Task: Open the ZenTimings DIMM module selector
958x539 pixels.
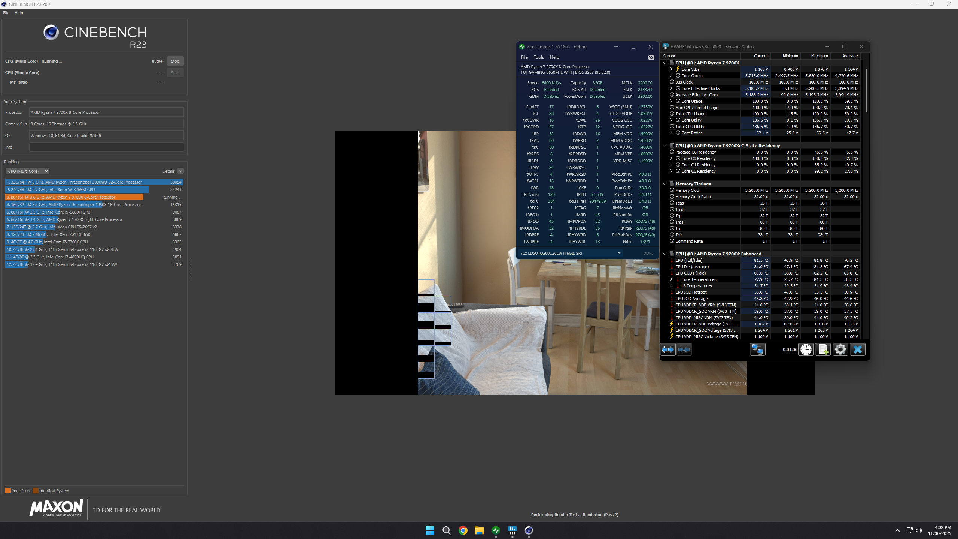Action: (x=570, y=253)
